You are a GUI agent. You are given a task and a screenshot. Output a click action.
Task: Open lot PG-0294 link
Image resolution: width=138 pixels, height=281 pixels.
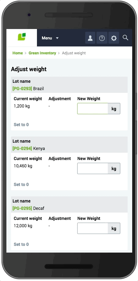[x=22, y=148]
